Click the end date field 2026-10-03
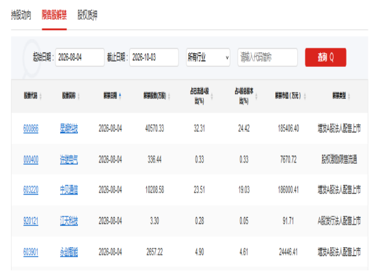Viewport: 378px width, 271px height. 154,57
